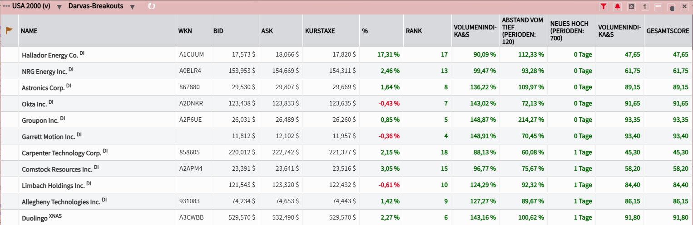
Task: Click bid price 153,953 $
Action: (242, 71)
